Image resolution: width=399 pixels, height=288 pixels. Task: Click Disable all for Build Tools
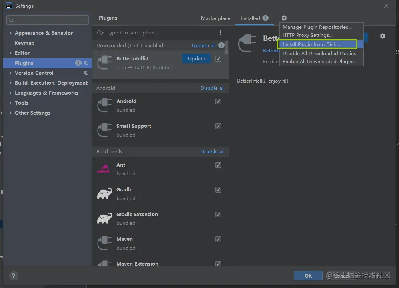tap(212, 152)
